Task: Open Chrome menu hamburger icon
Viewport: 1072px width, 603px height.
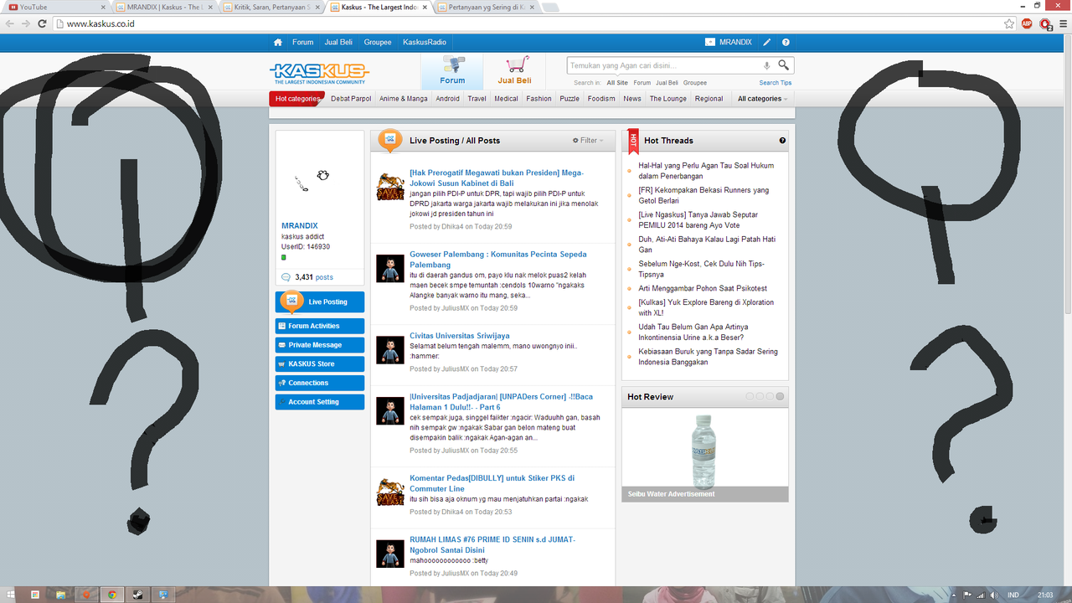Action: coord(1064,23)
